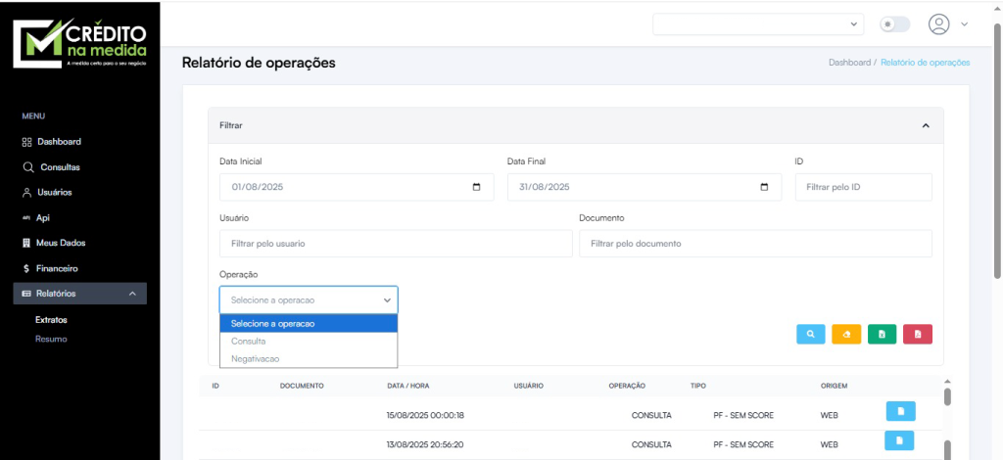This screenshot has width=1003, height=460.
Task: Export report with green Excel button
Action: click(882, 335)
